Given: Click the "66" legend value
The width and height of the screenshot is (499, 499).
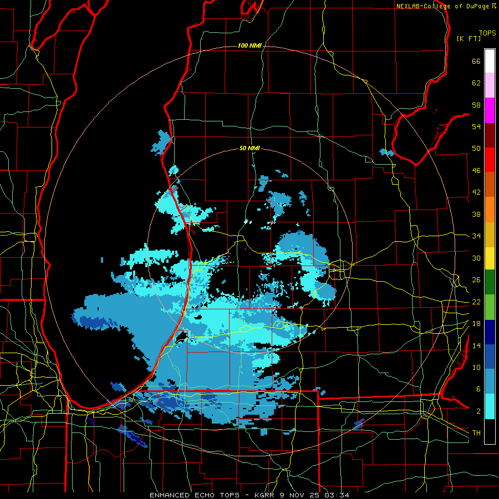Looking at the screenshot, I should point(476,62).
